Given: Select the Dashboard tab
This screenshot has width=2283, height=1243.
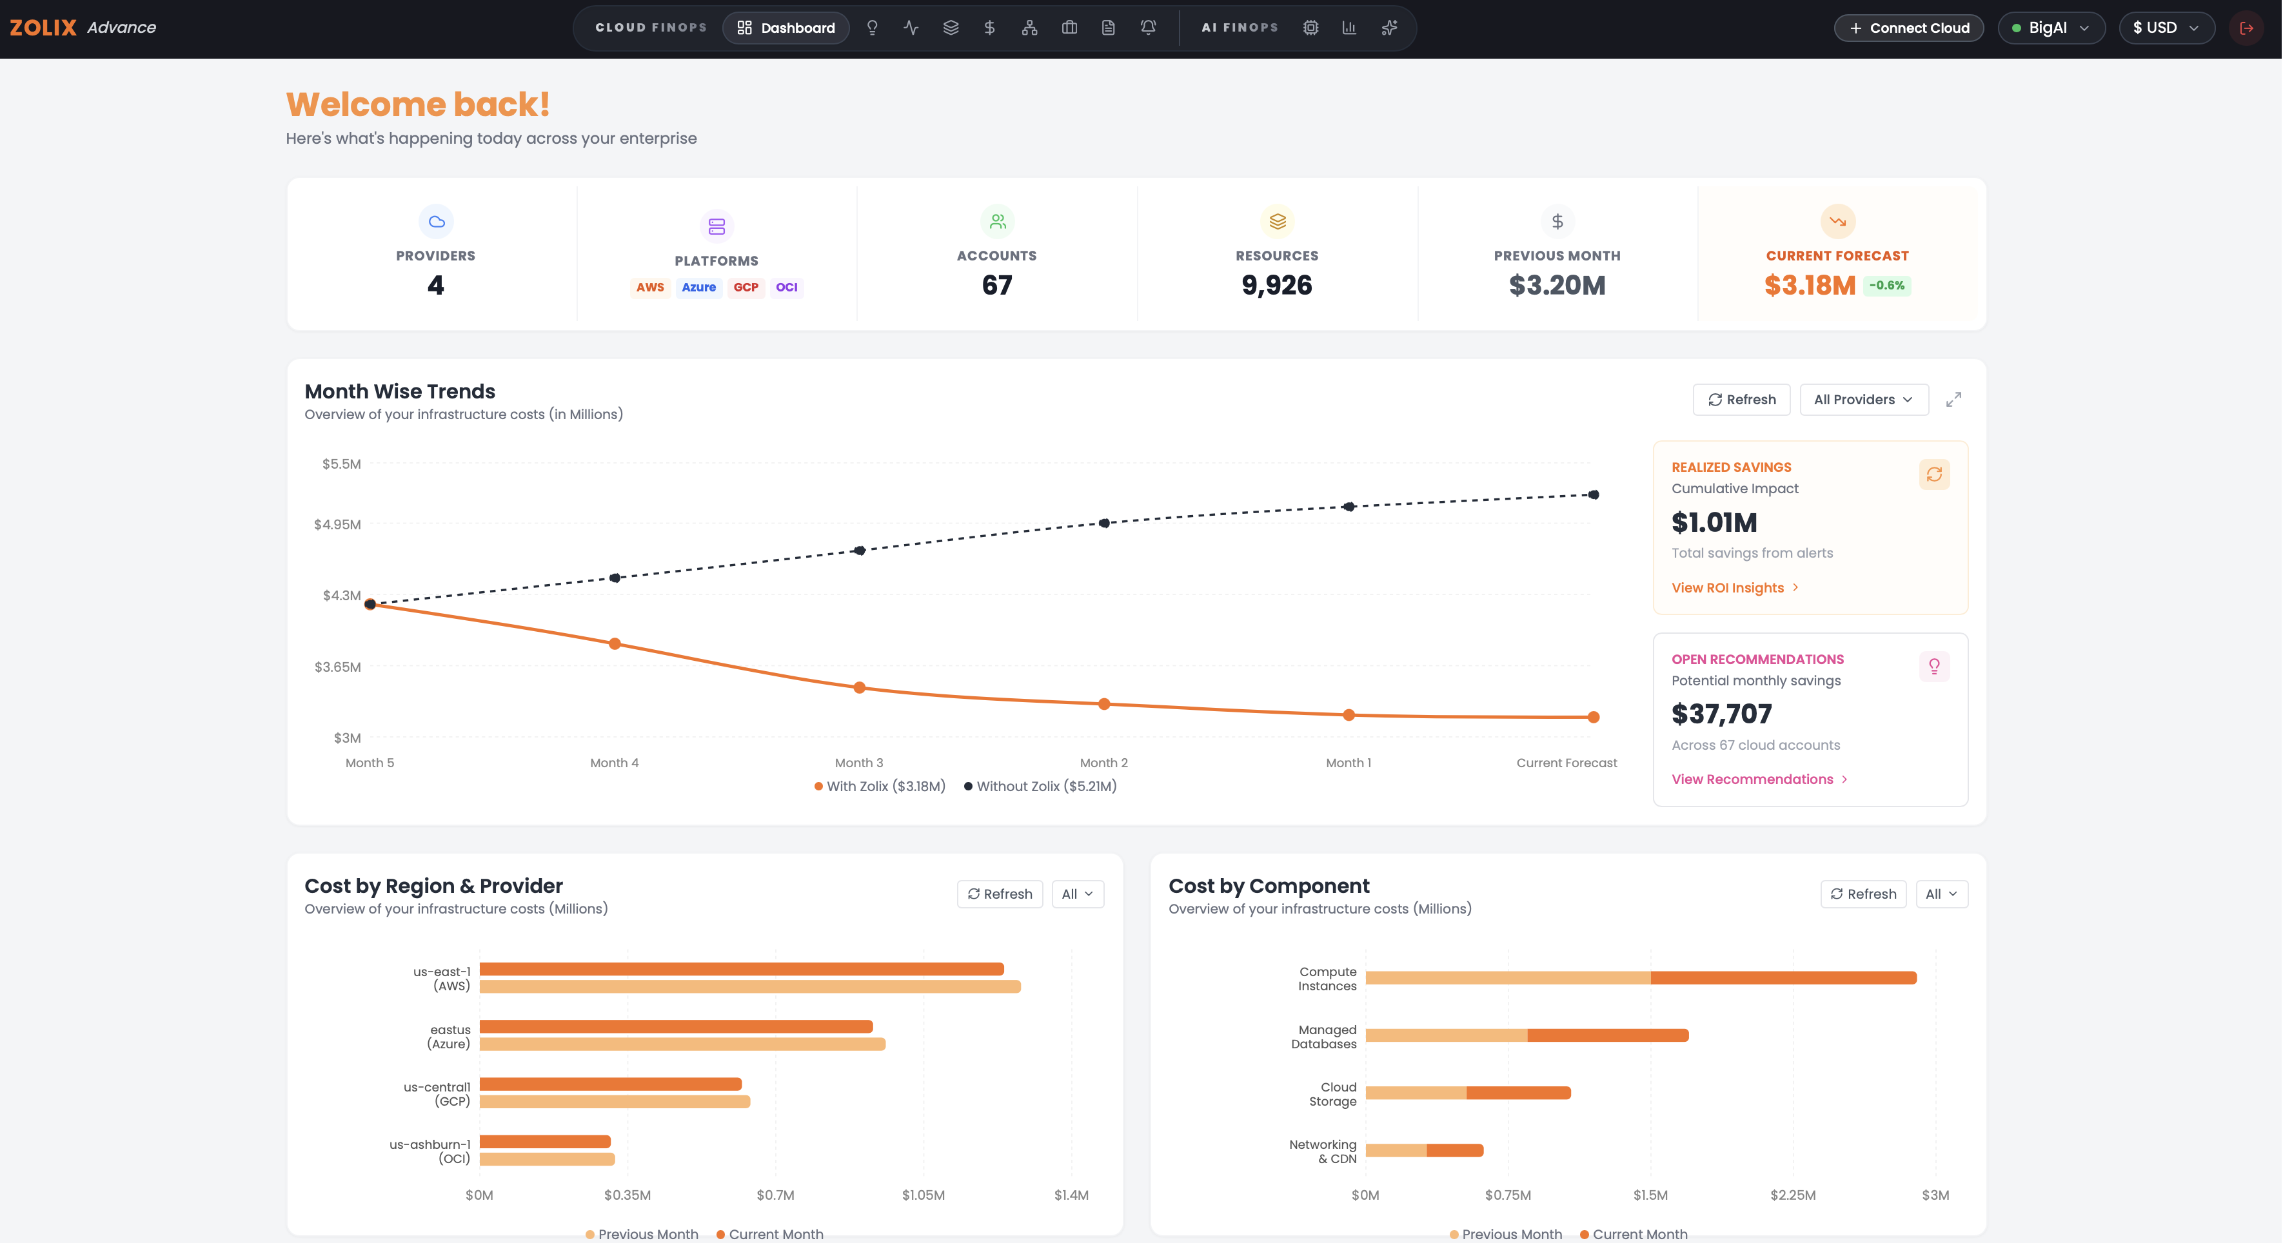Looking at the screenshot, I should [x=786, y=28].
